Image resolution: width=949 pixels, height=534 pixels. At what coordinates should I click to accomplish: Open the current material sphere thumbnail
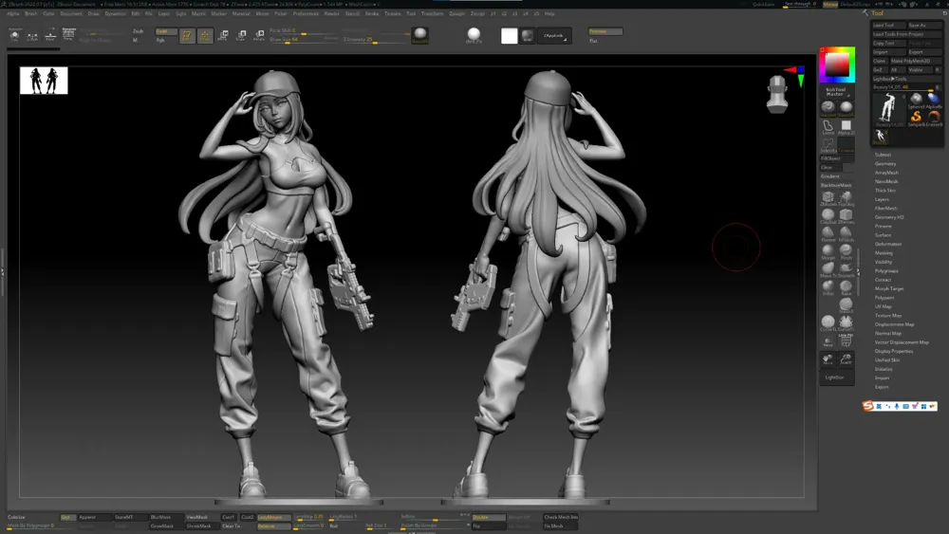(x=420, y=35)
